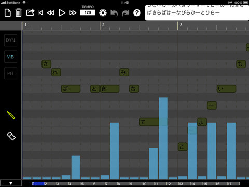Jump to start with the skip-back button
This screenshot has height=187, width=249.
[41, 12]
